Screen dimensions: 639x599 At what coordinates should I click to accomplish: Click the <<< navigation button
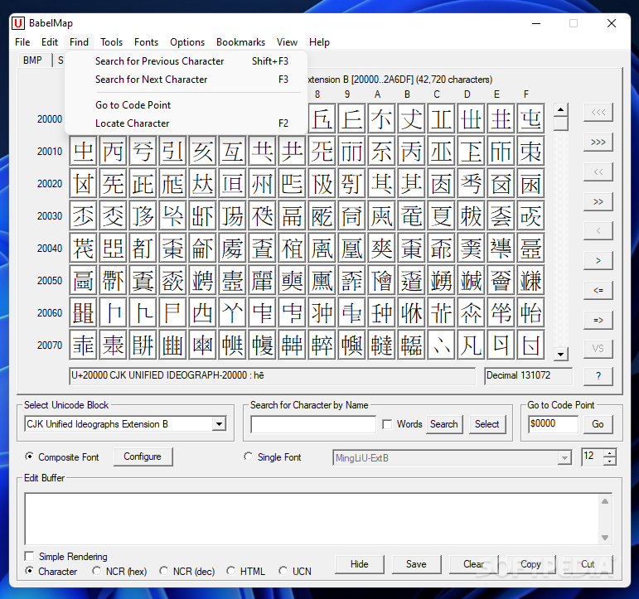point(598,113)
